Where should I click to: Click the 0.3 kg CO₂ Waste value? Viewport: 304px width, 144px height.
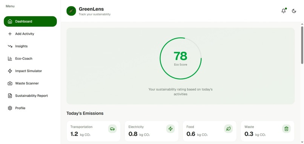[x=255, y=134]
